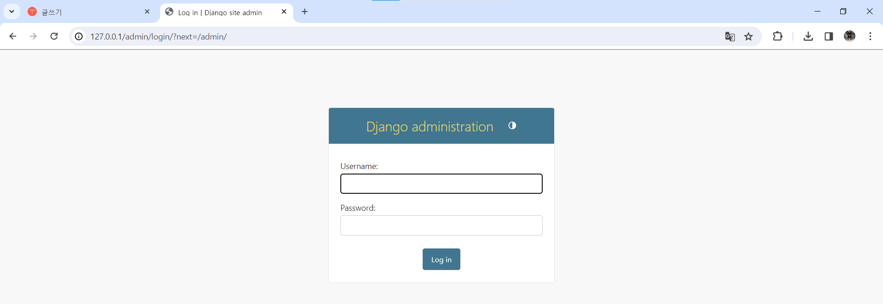Open the Google Translate page icon
883x304 pixels.
730,36
